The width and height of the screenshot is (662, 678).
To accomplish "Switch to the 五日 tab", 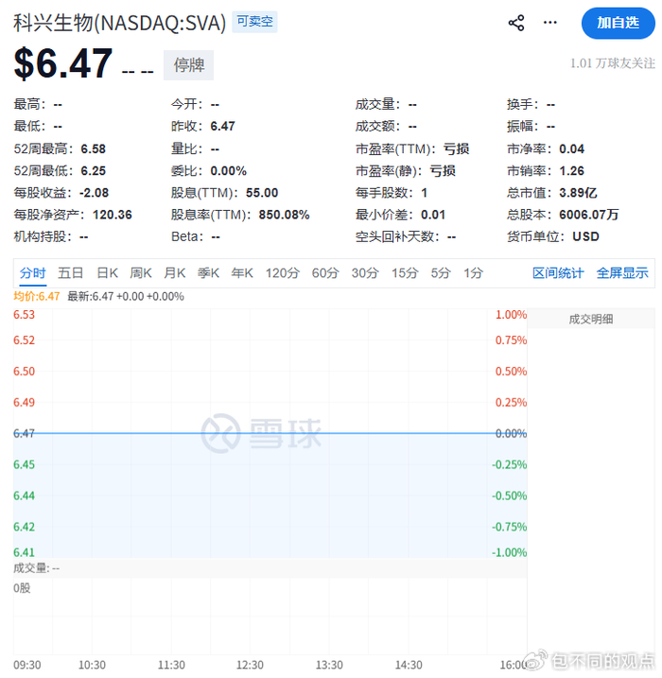I will (71, 273).
